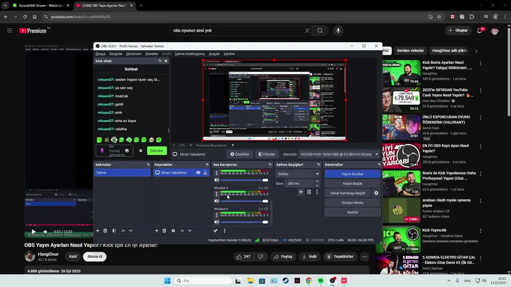This screenshot has width=511, height=287.
Task: Clear the YouTube search box
Action: tap(307, 31)
